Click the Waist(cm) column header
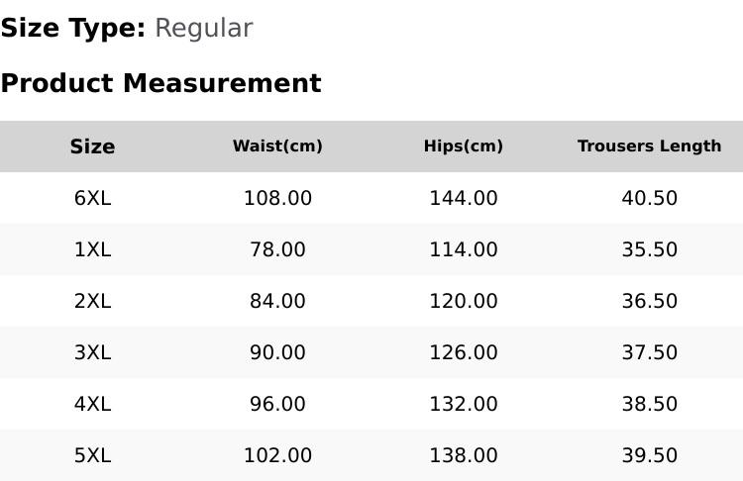Image resolution: width=743 pixels, height=481 pixels. 277,145
